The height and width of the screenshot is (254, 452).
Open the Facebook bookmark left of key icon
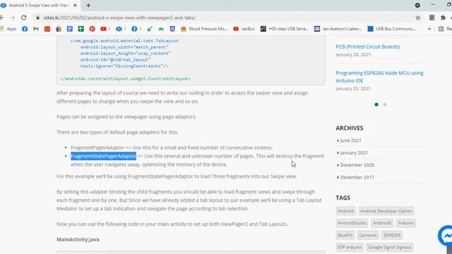[134, 29]
